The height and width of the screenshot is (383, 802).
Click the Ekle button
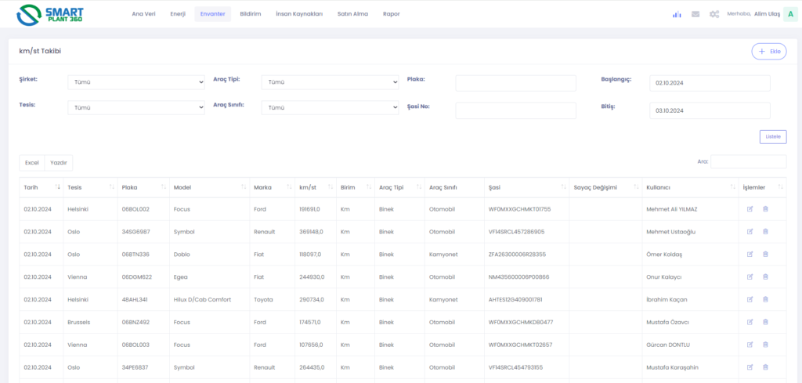coord(768,52)
